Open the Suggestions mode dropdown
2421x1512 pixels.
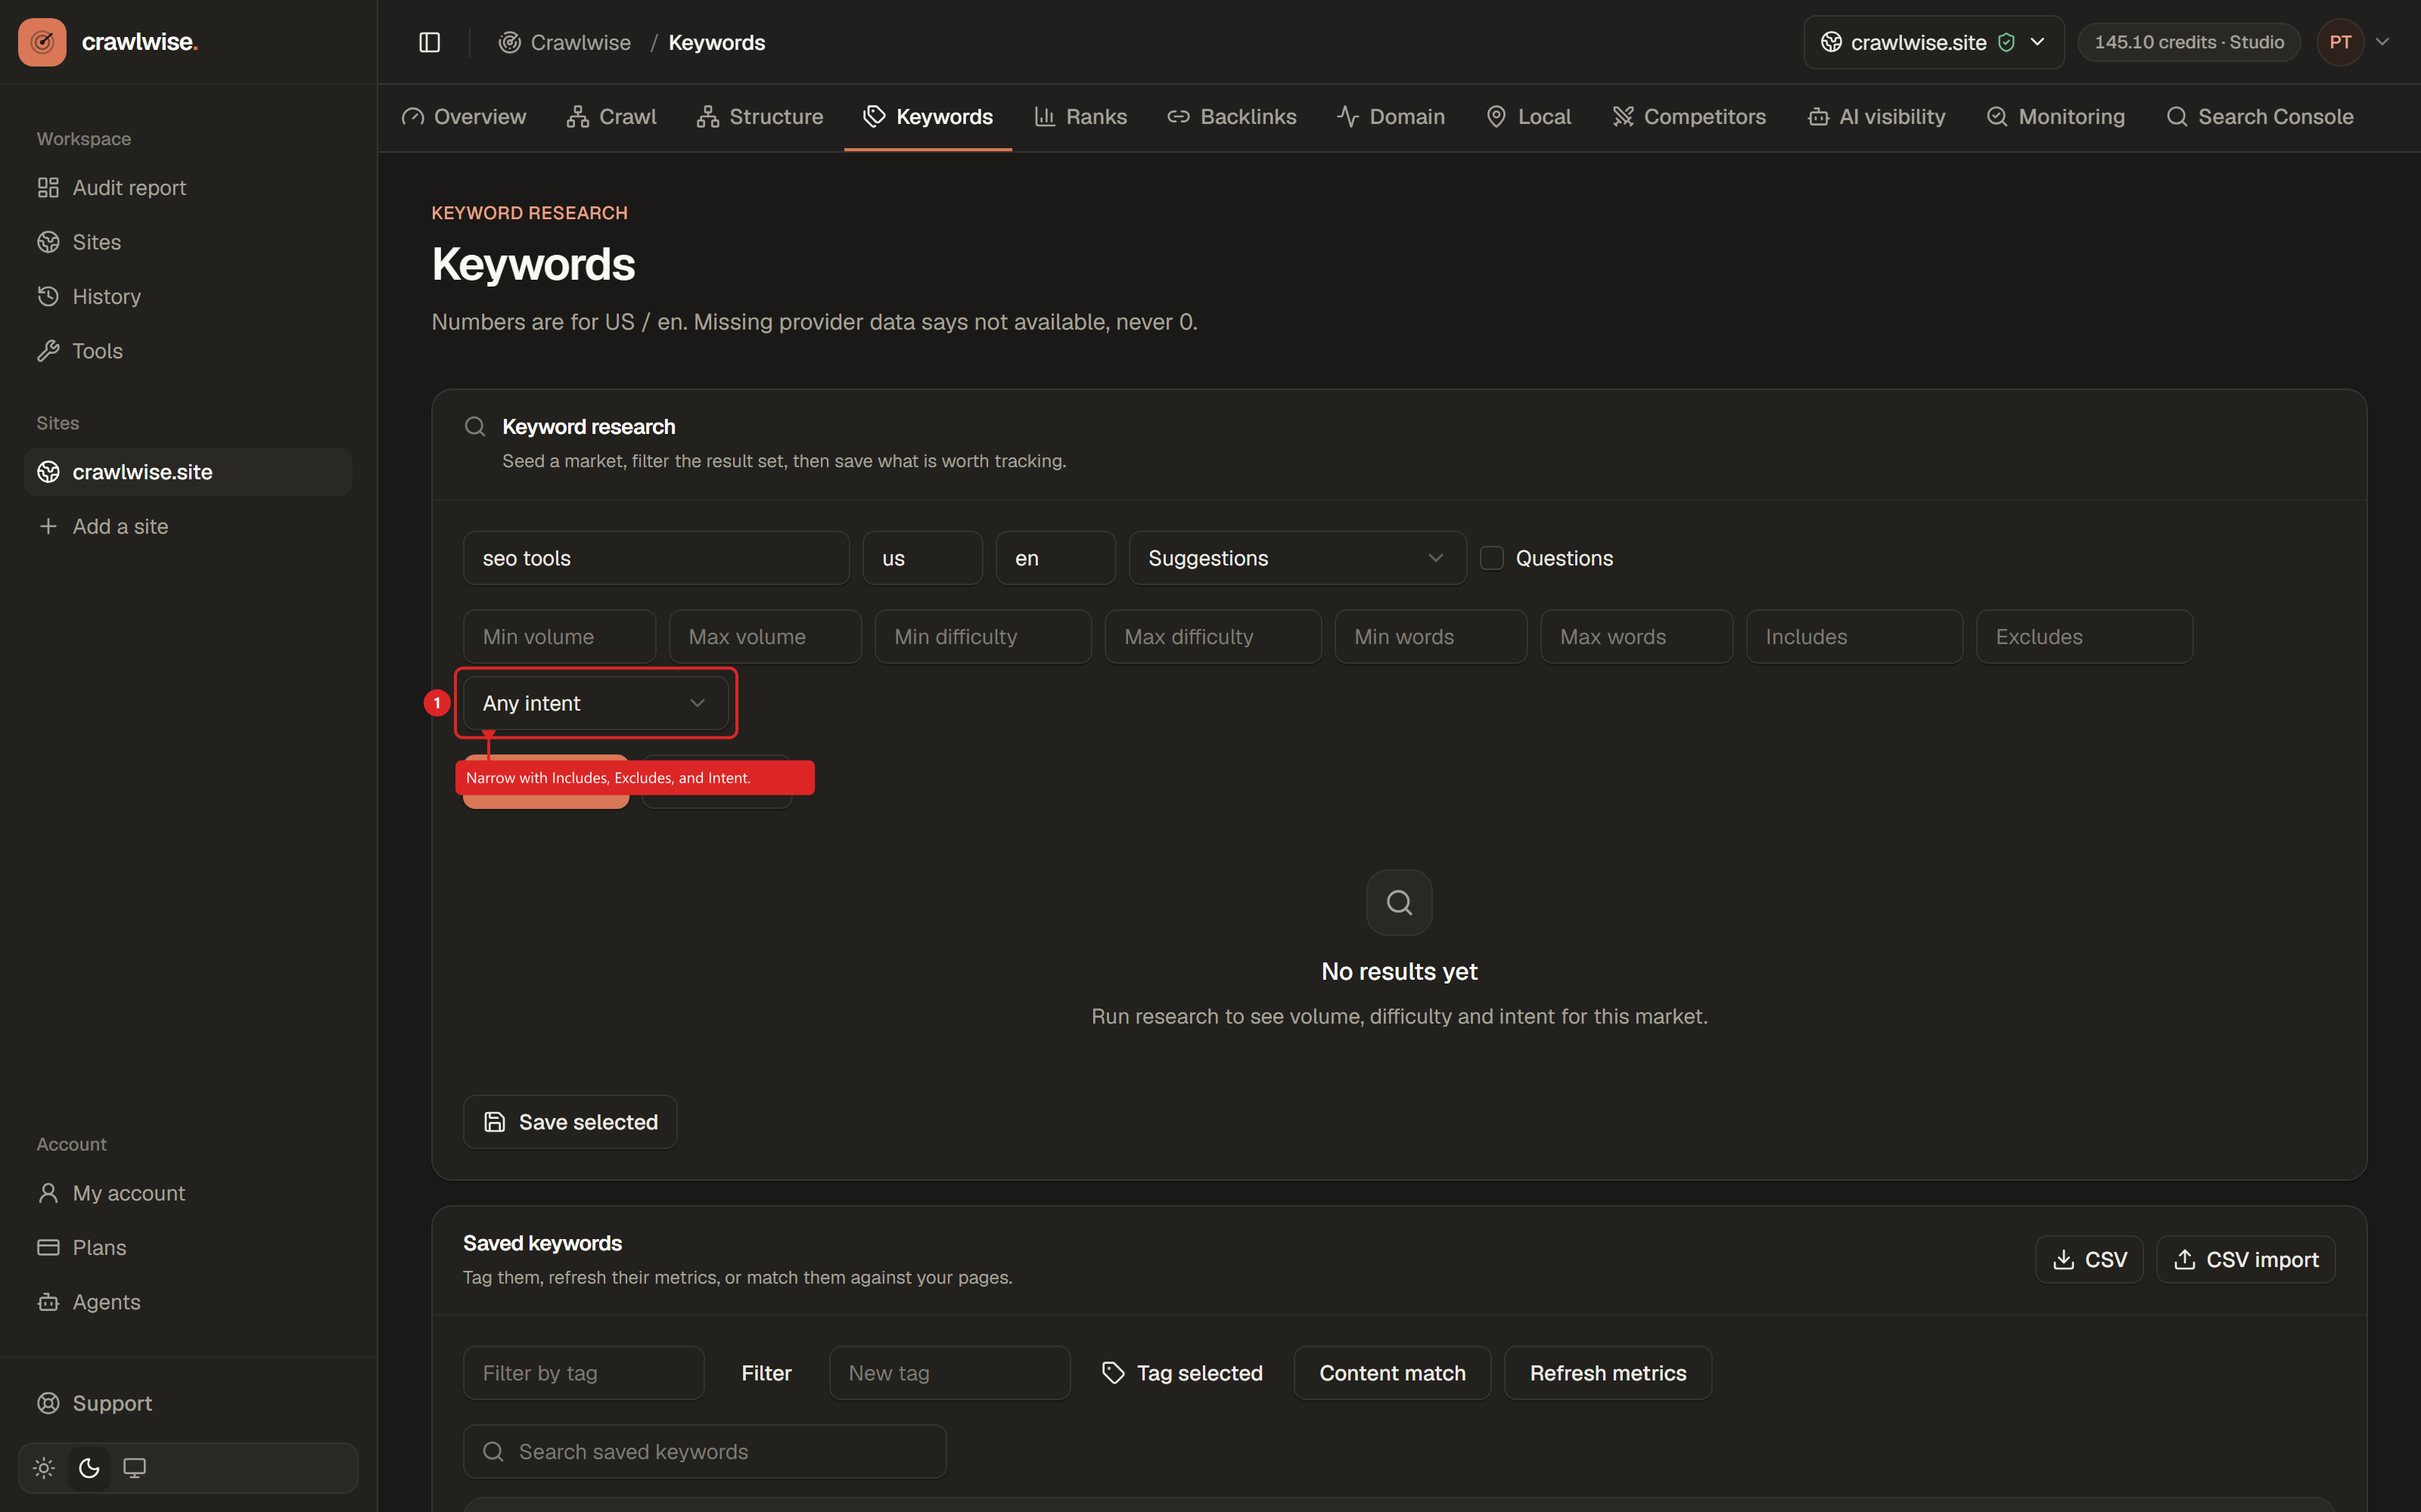coord(1298,558)
